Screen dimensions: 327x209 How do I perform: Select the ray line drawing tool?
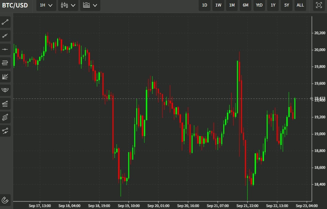(x=5, y=36)
